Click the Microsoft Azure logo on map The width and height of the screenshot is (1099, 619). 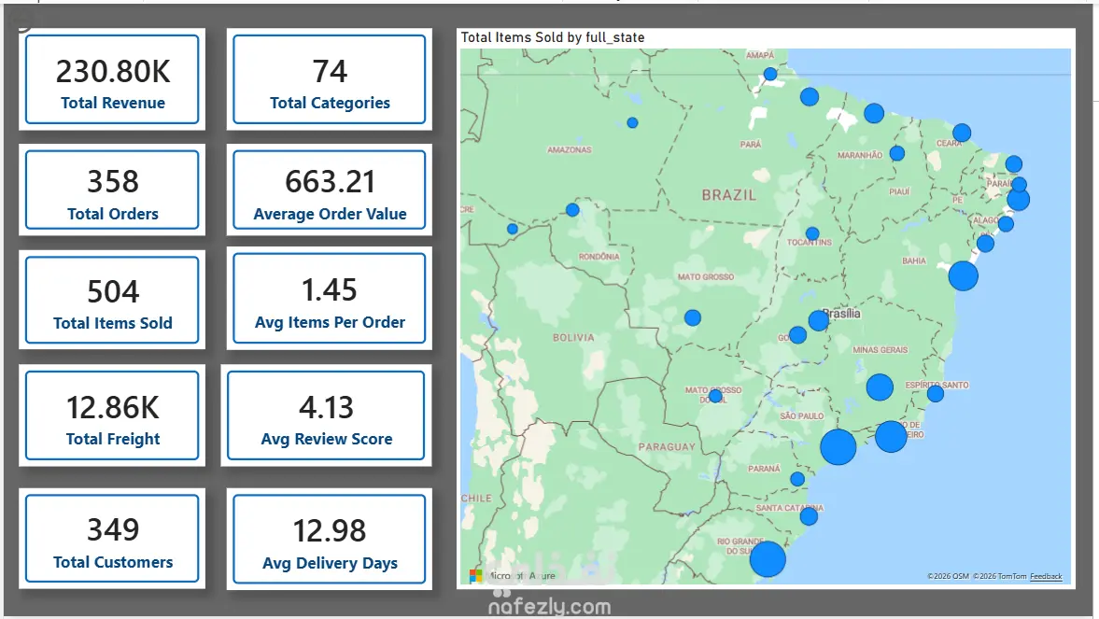[513, 575]
